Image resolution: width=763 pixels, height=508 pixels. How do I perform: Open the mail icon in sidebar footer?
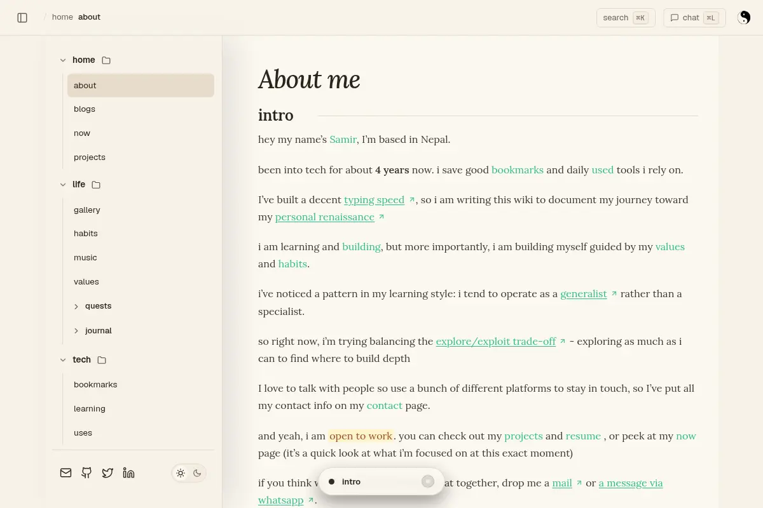pyautogui.click(x=65, y=473)
